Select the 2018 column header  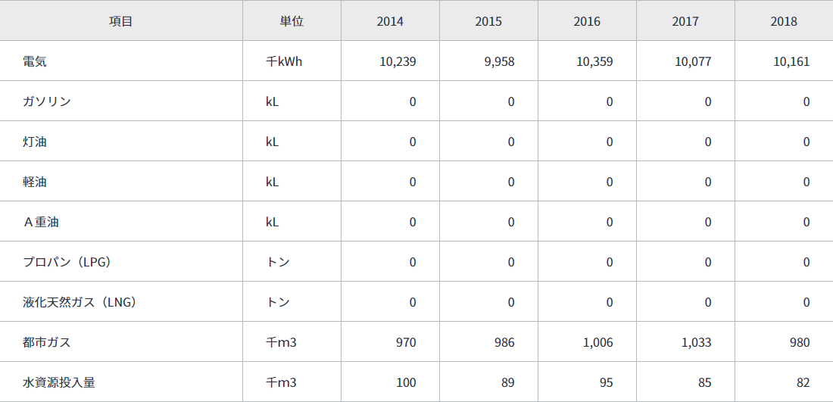(x=784, y=21)
